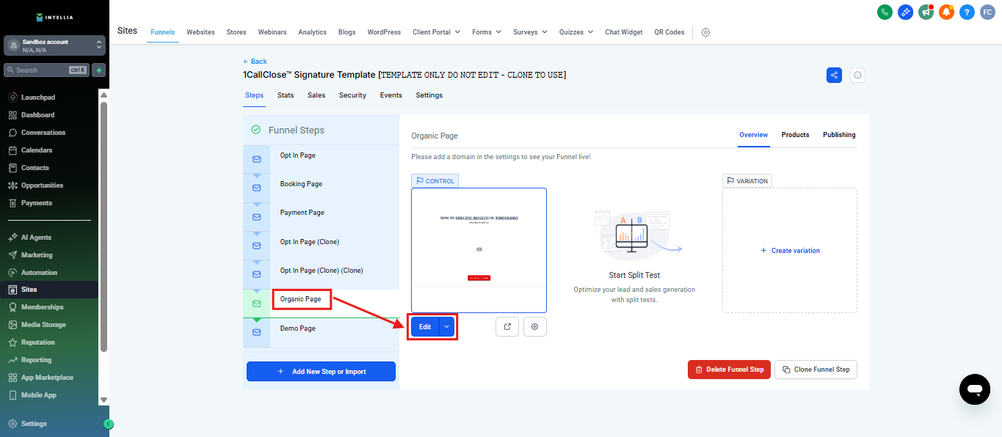The height and width of the screenshot is (437, 1002).
Task: Open the step settings gear icon
Action: click(x=534, y=327)
